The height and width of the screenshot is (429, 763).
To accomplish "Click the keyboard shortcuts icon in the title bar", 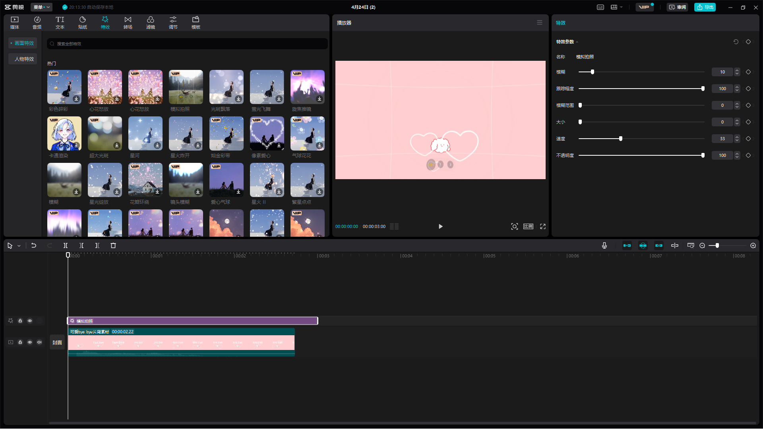I will pyautogui.click(x=600, y=7).
